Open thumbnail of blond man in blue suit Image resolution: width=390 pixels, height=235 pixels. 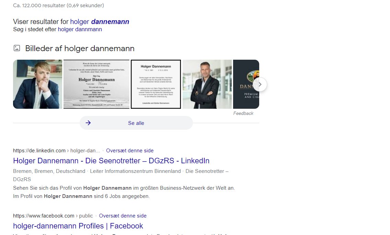(x=37, y=84)
